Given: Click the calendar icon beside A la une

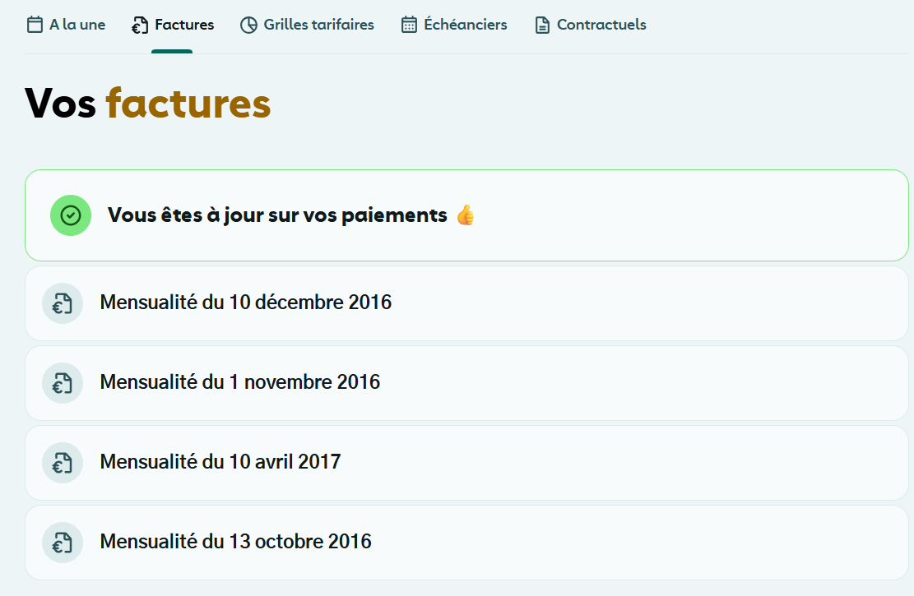Looking at the screenshot, I should 35,25.
